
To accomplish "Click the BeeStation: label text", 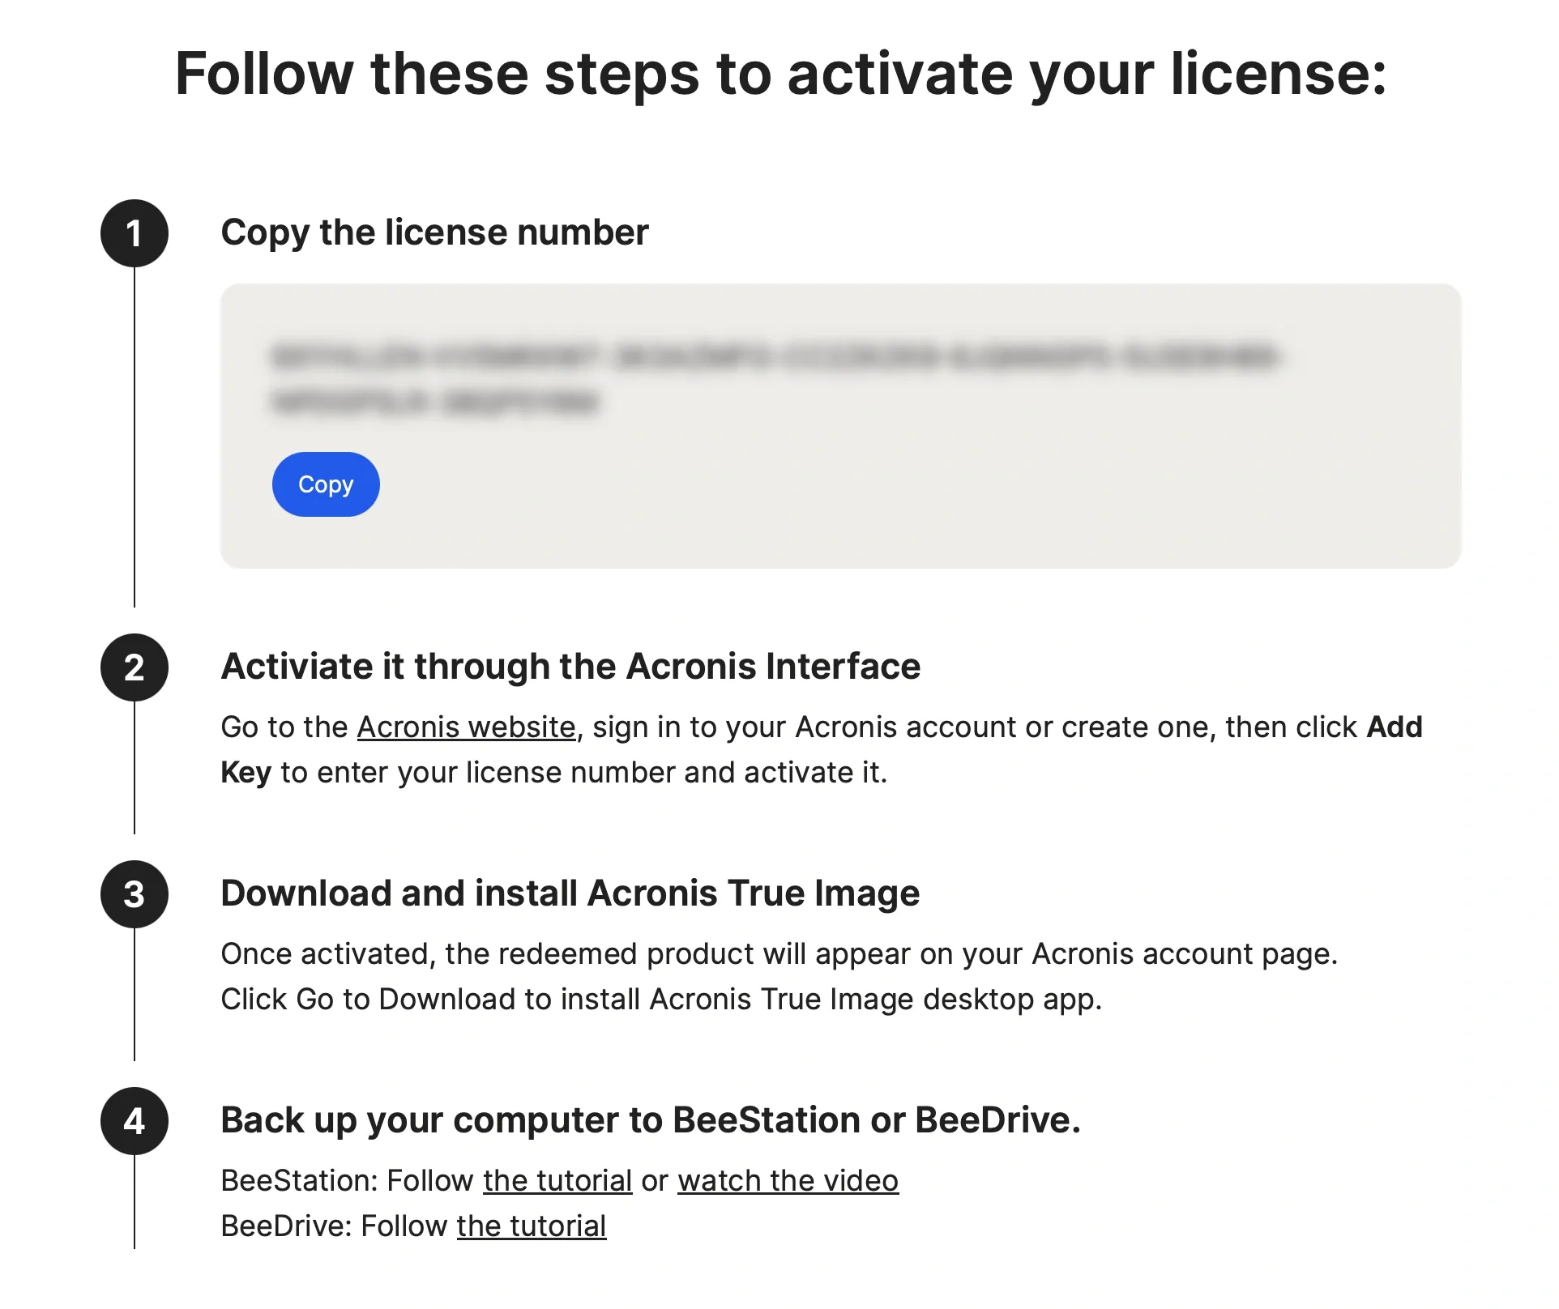I will click(299, 1181).
